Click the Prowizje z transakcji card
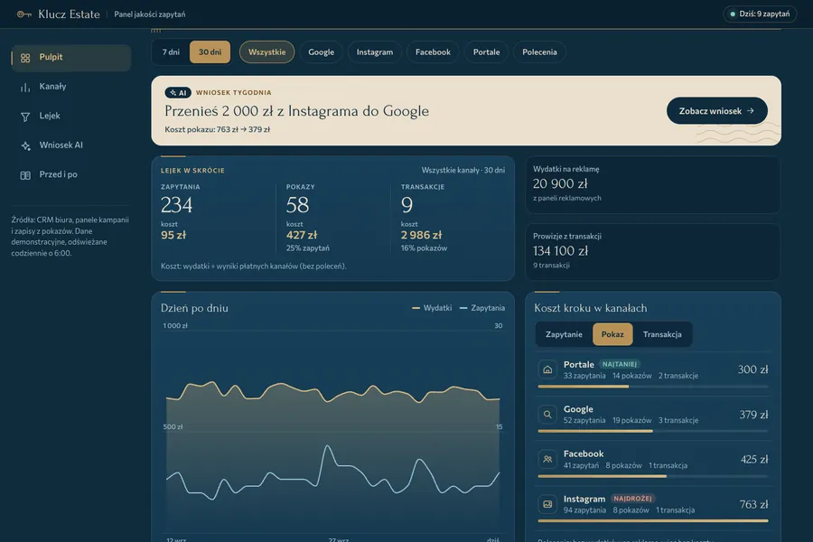The height and width of the screenshot is (542, 813). coord(653,252)
